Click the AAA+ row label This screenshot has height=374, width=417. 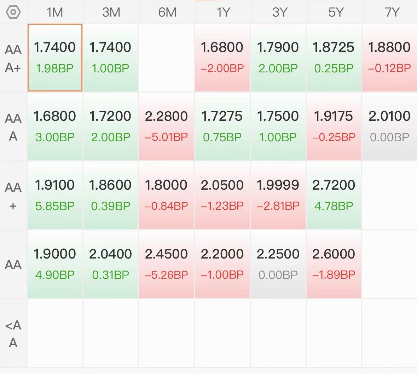(13, 58)
